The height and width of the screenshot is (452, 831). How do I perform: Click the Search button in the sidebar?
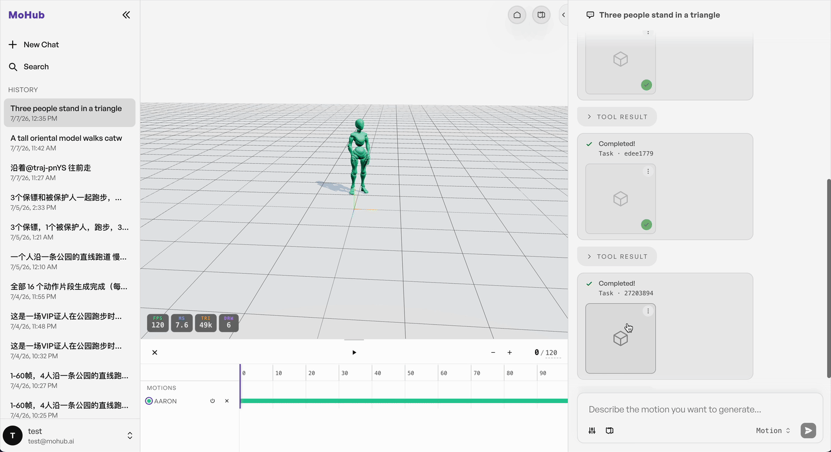click(x=70, y=67)
